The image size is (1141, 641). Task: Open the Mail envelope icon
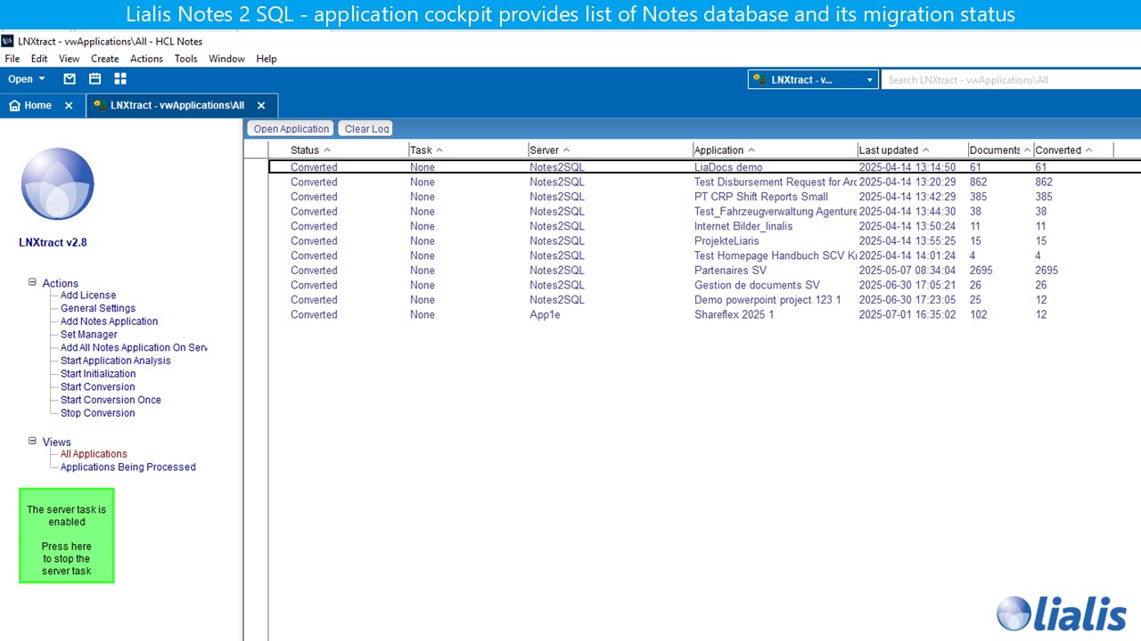(x=70, y=79)
